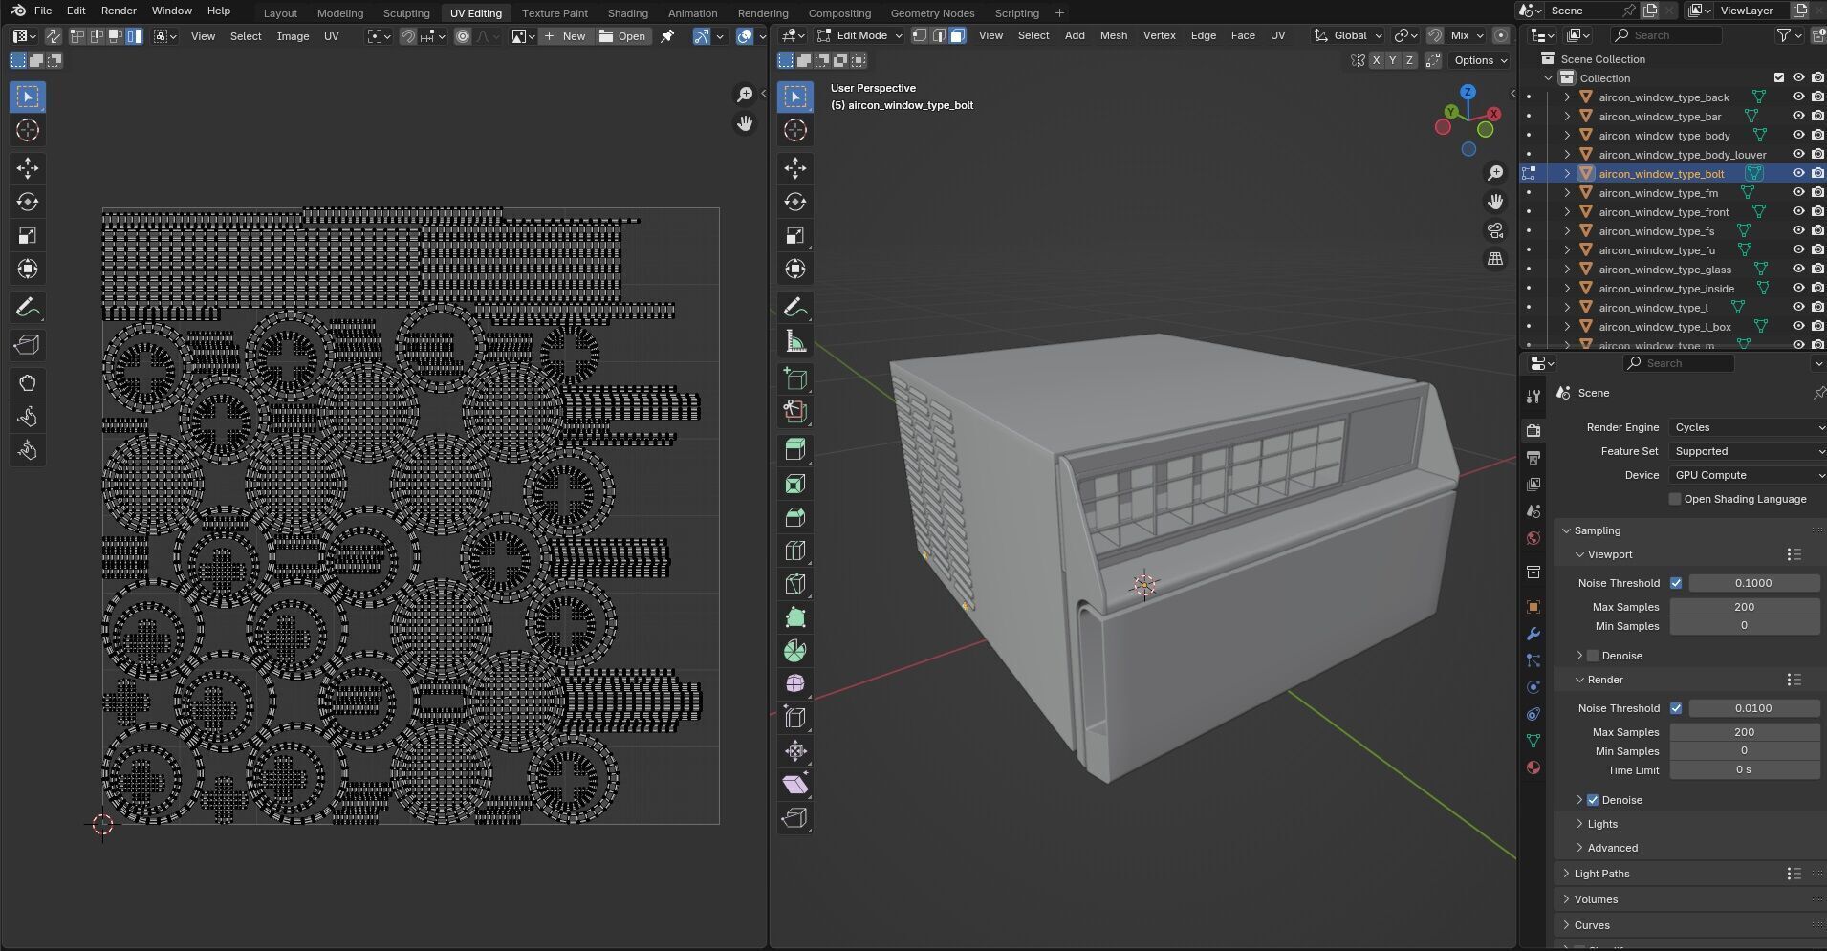Switch to the Geometry Nodes workspace tab
Viewport: 1827px width, 951px height.
(932, 13)
